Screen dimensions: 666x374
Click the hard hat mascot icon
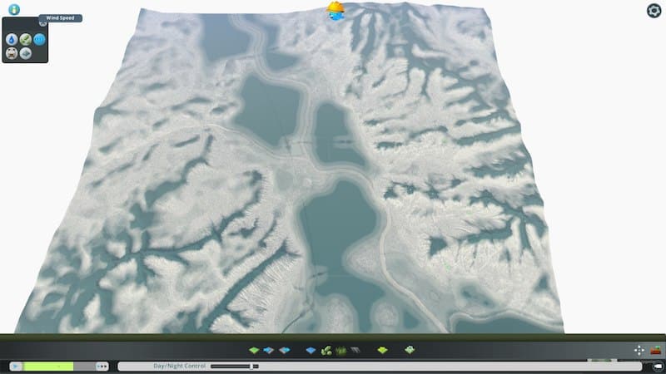click(x=335, y=10)
